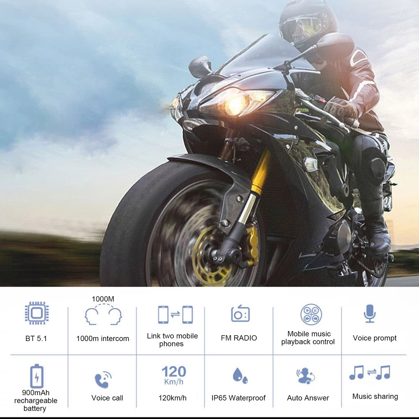Select the voice call phone icon
The width and height of the screenshot is (419, 419).
[103, 380]
